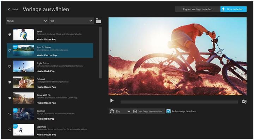Viewport: 254px width, 139px height.
Task: Open the 30 s duration dropdown
Action: (120, 111)
